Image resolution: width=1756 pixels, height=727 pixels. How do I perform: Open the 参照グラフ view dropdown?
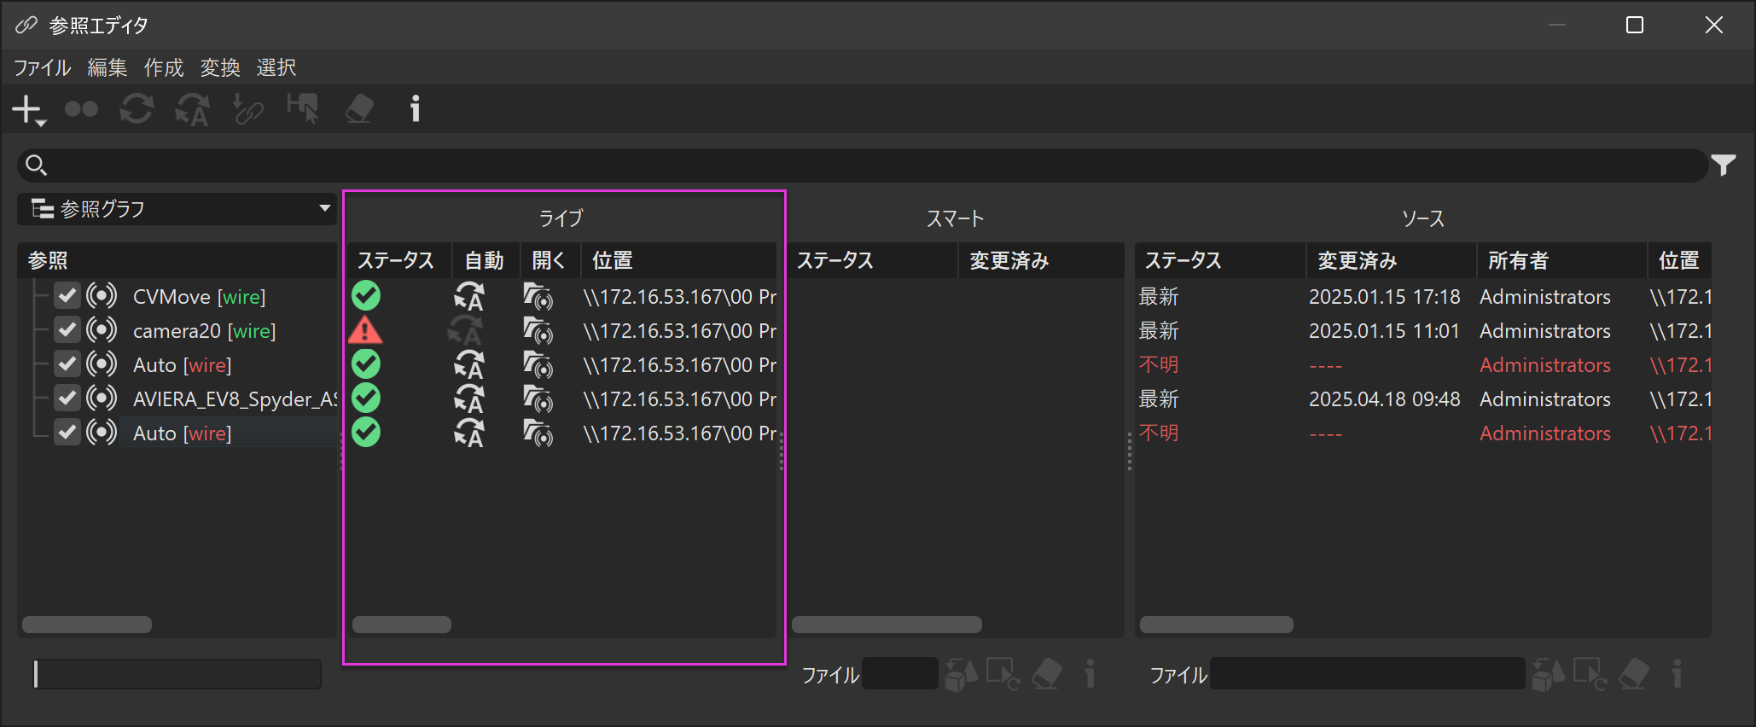tap(177, 209)
